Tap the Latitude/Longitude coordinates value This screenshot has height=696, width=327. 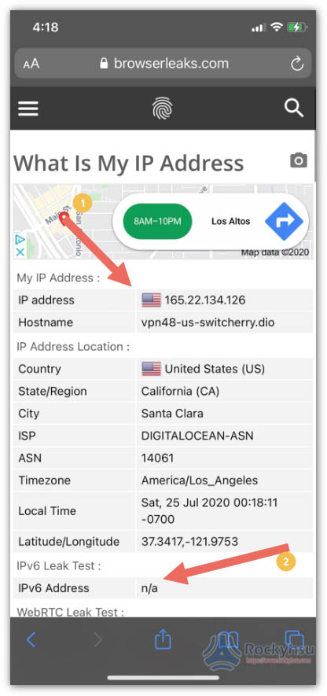click(x=189, y=542)
